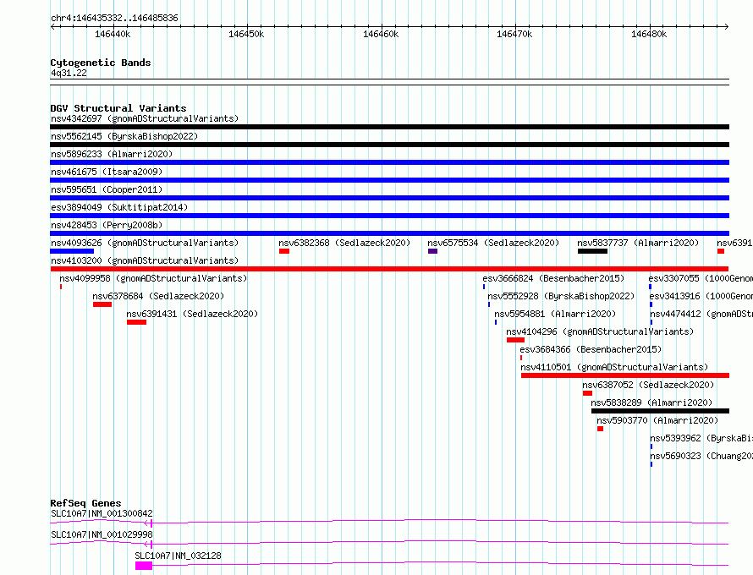Screen dimensions: 753x575
Task: Select the nsv5690323 Chuang label
Action: pos(701,456)
